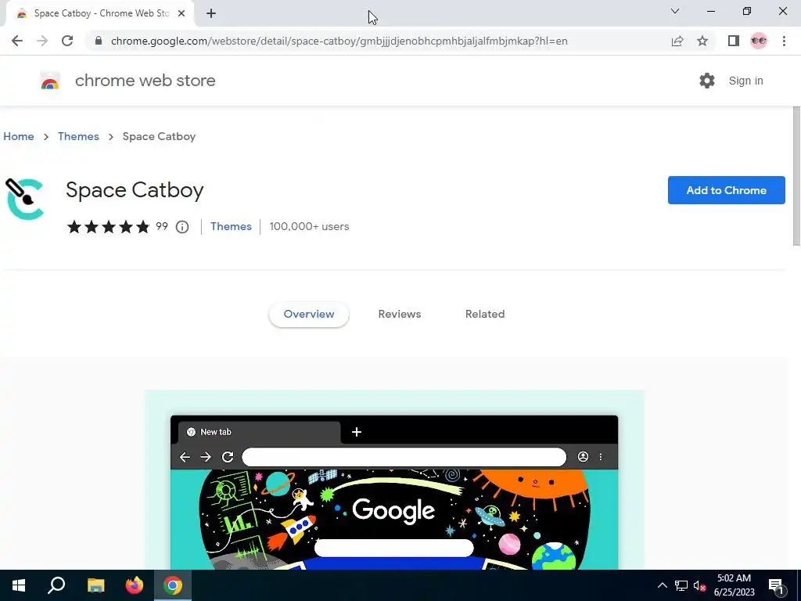Open Windows taskbar search
Viewport: 801px width, 601px height.
(56, 585)
